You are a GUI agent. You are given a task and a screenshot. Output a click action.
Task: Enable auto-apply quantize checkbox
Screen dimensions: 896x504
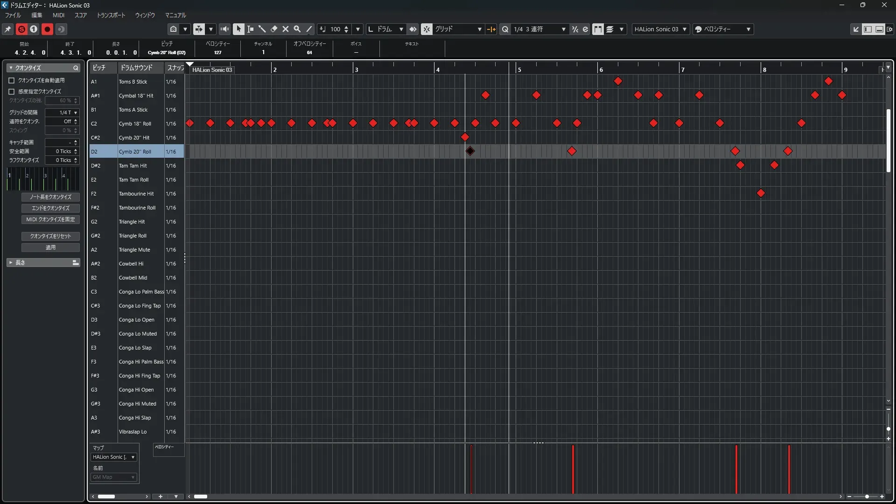12,80
